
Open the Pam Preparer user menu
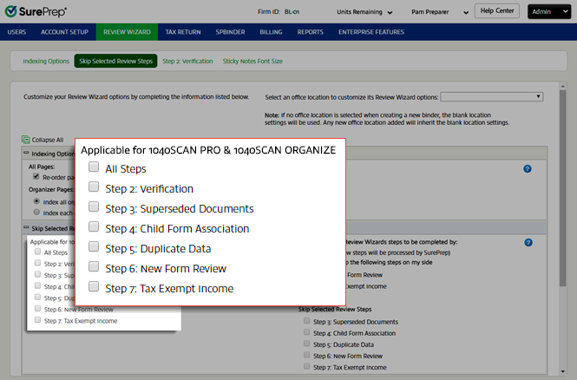tap(440, 12)
